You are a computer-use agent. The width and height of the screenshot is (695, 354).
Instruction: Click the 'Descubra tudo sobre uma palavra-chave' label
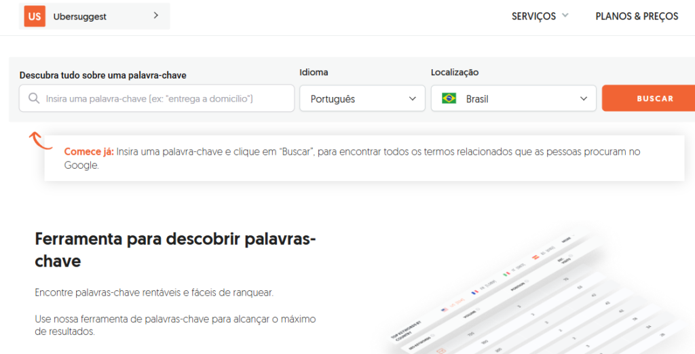(103, 75)
